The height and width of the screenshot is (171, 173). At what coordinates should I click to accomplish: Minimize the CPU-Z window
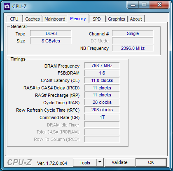[x=133, y=5]
